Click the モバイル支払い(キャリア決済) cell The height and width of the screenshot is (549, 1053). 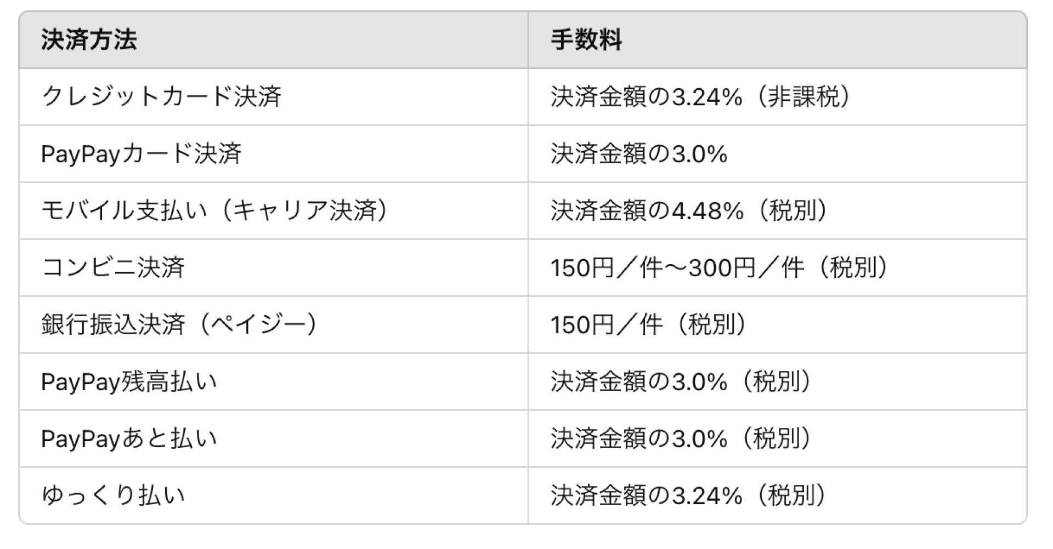click(274, 211)
